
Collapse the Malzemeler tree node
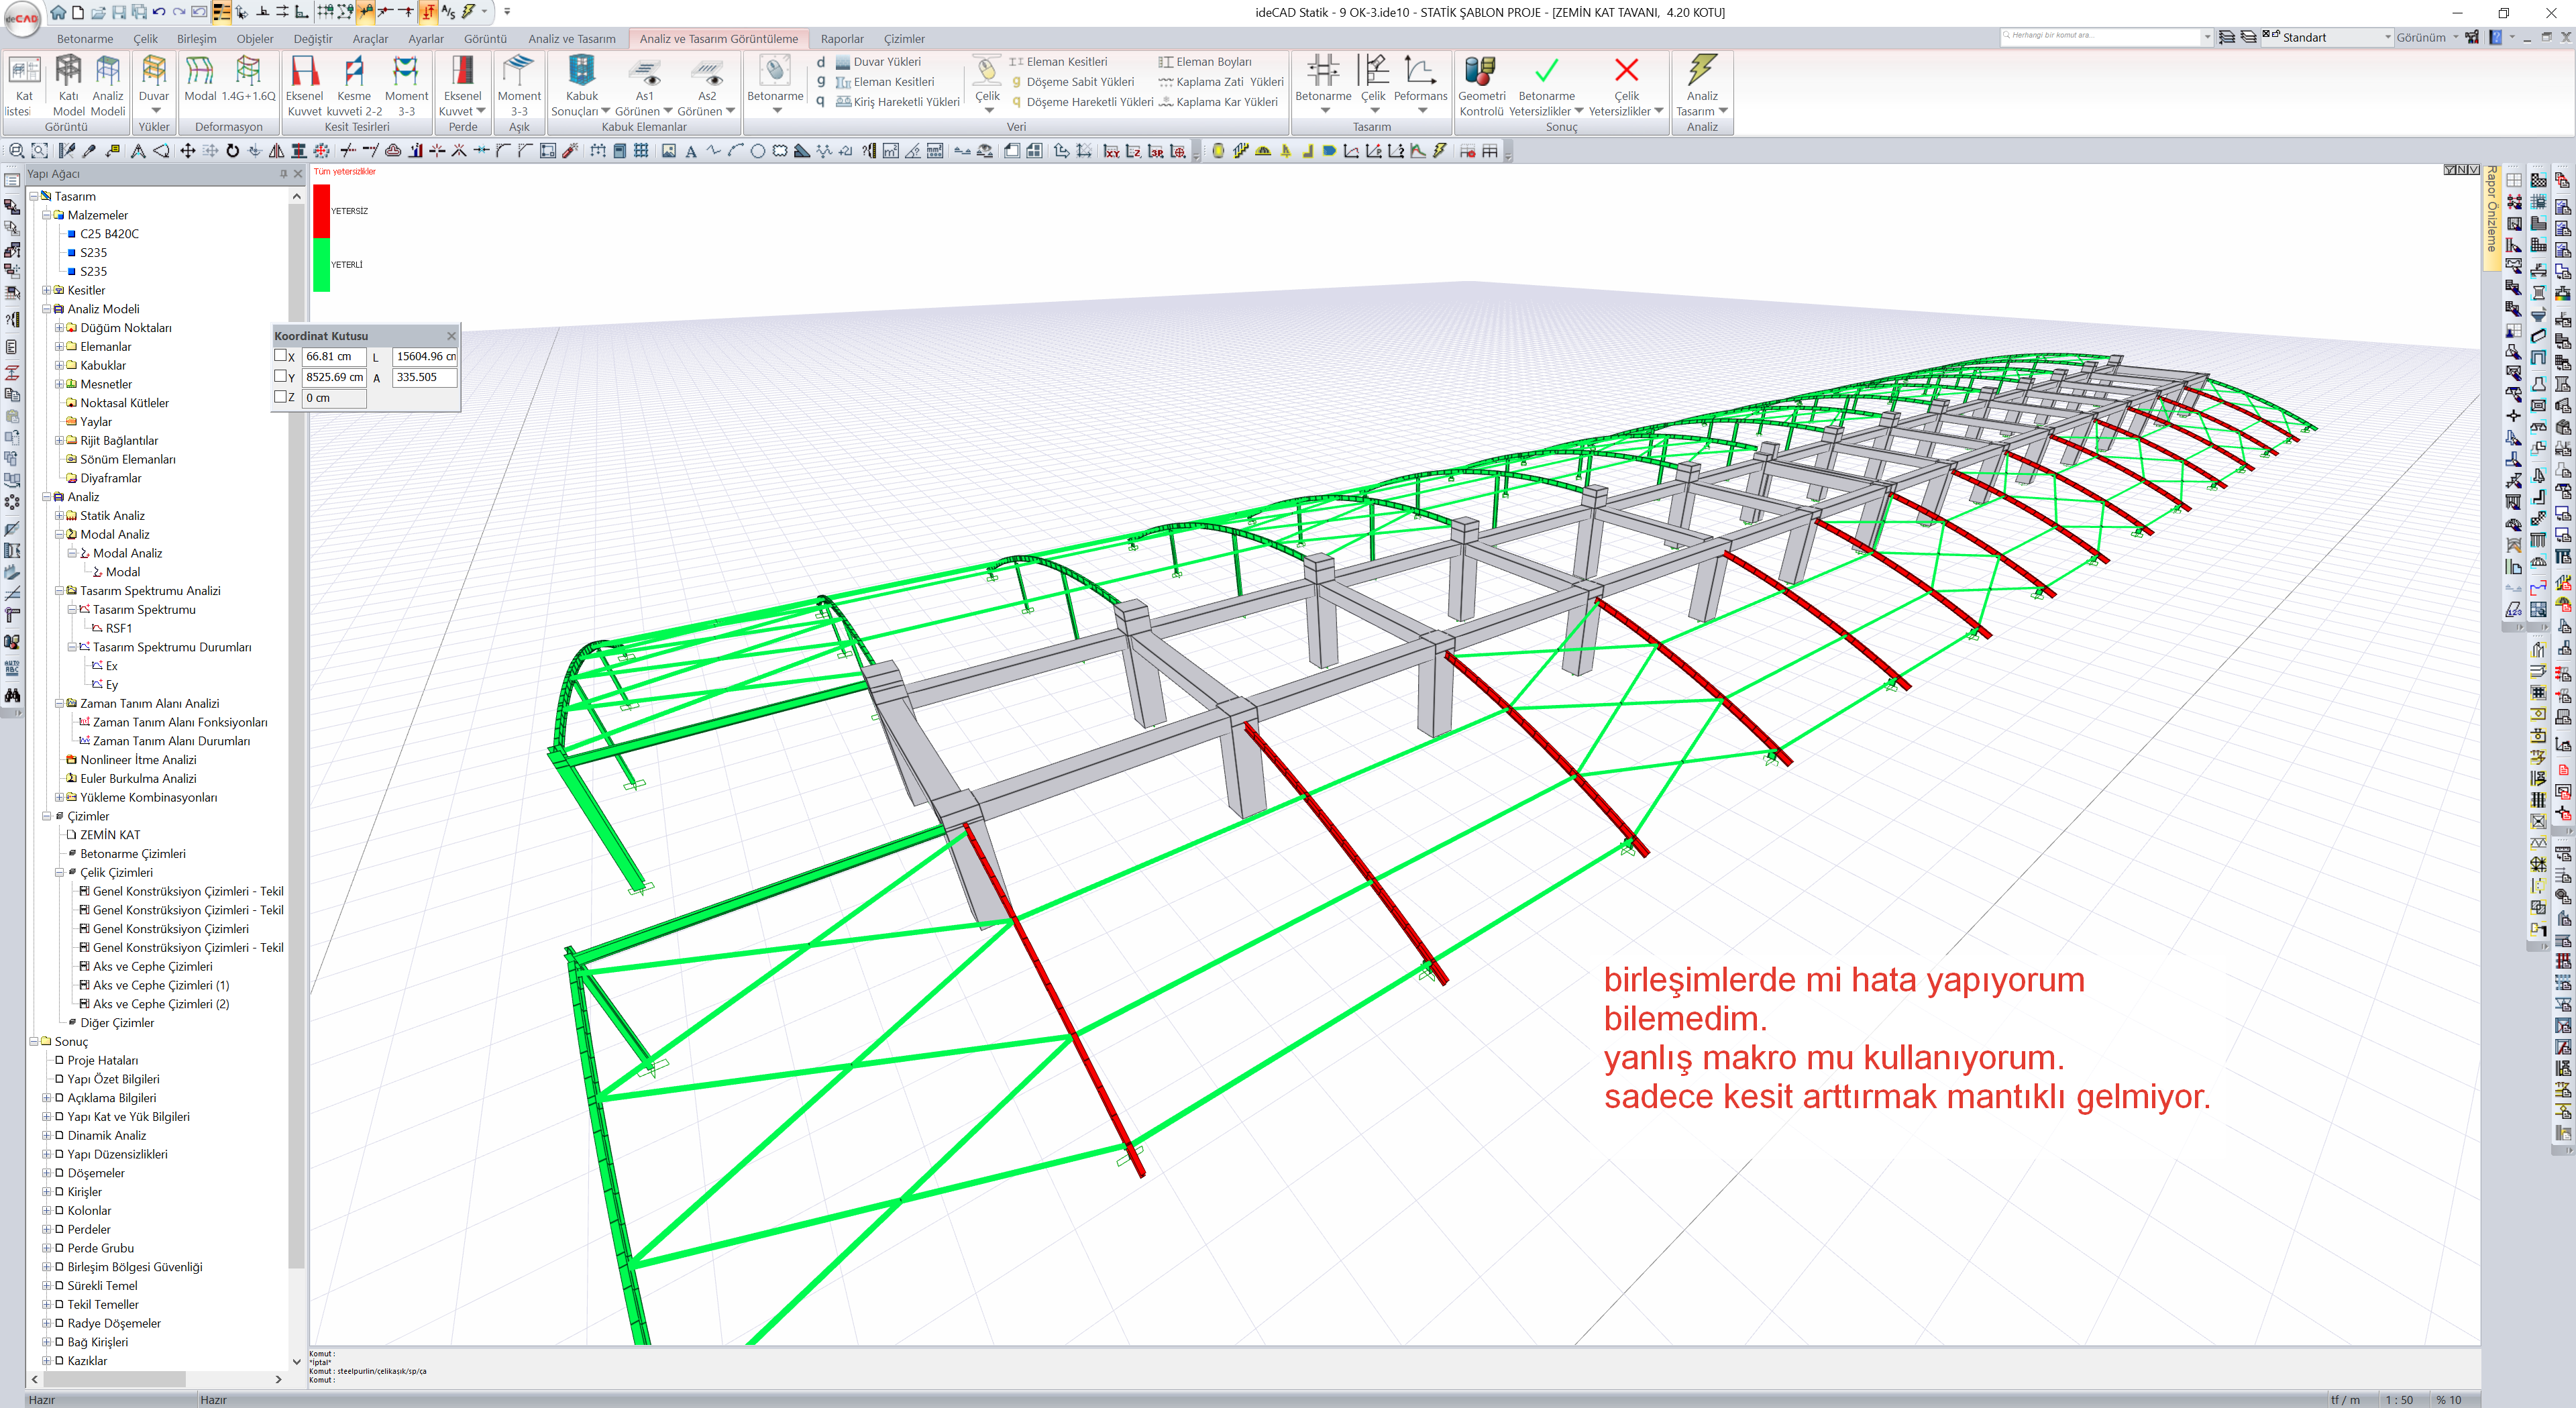(x=46, y=215)
